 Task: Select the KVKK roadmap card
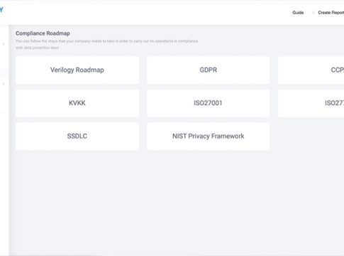coord(77,103)
